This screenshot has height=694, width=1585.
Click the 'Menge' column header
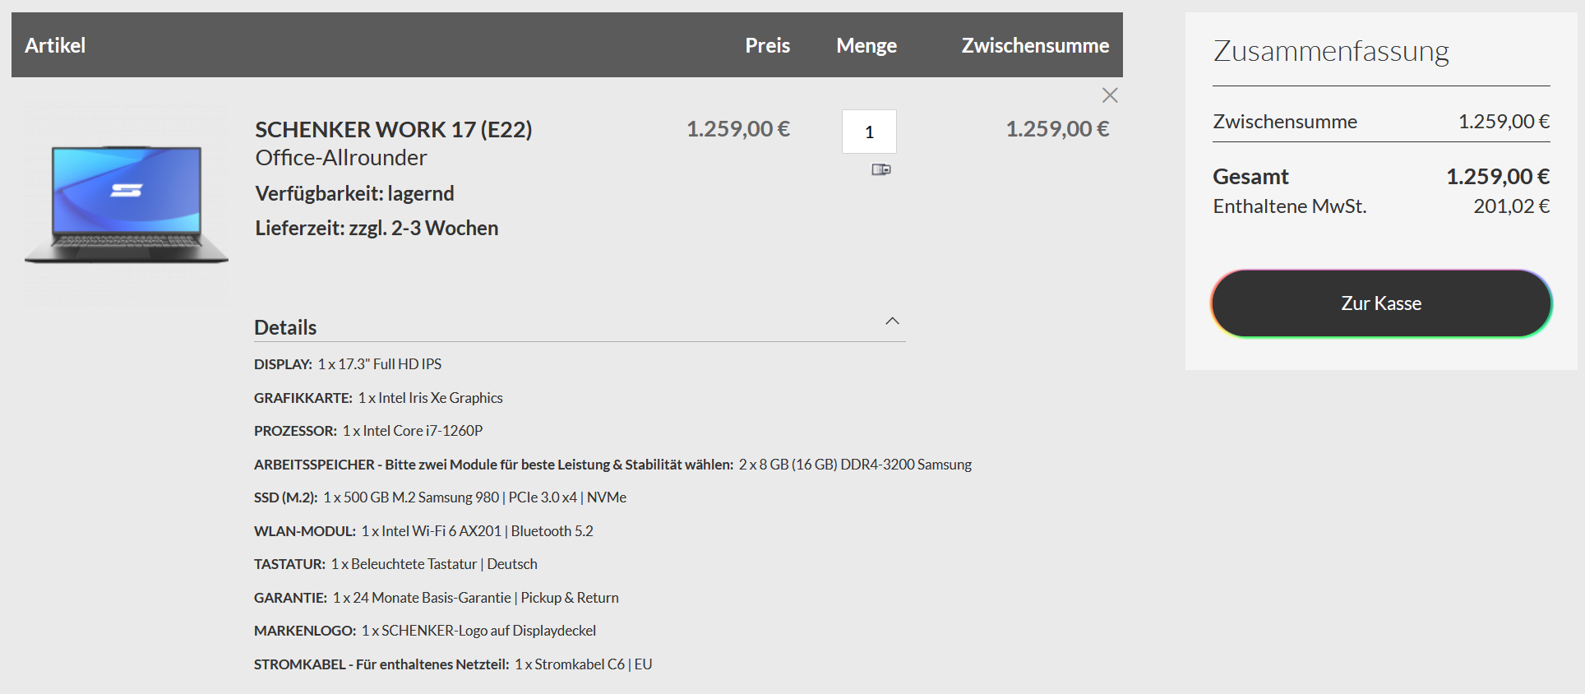[866, 45]
